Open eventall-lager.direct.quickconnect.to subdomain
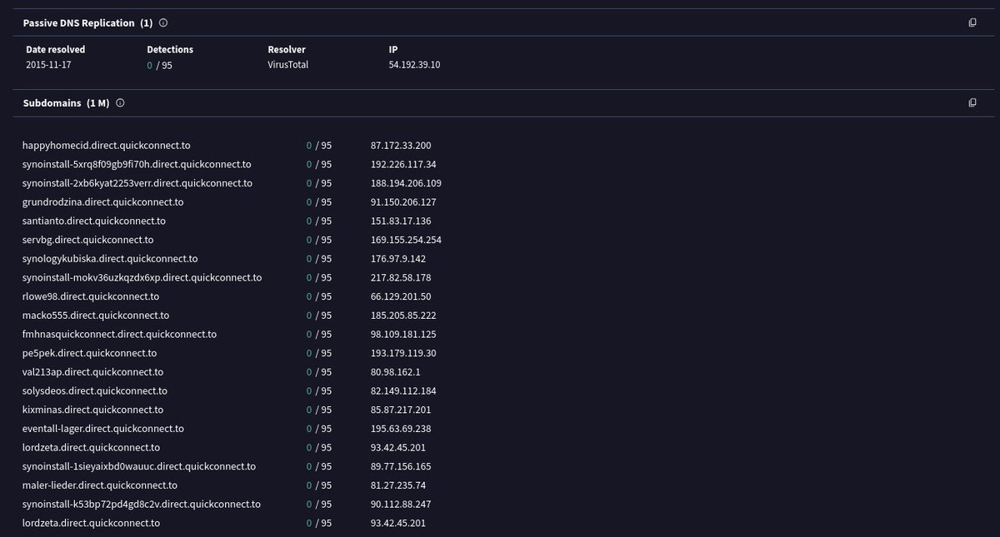 (103, 429)
